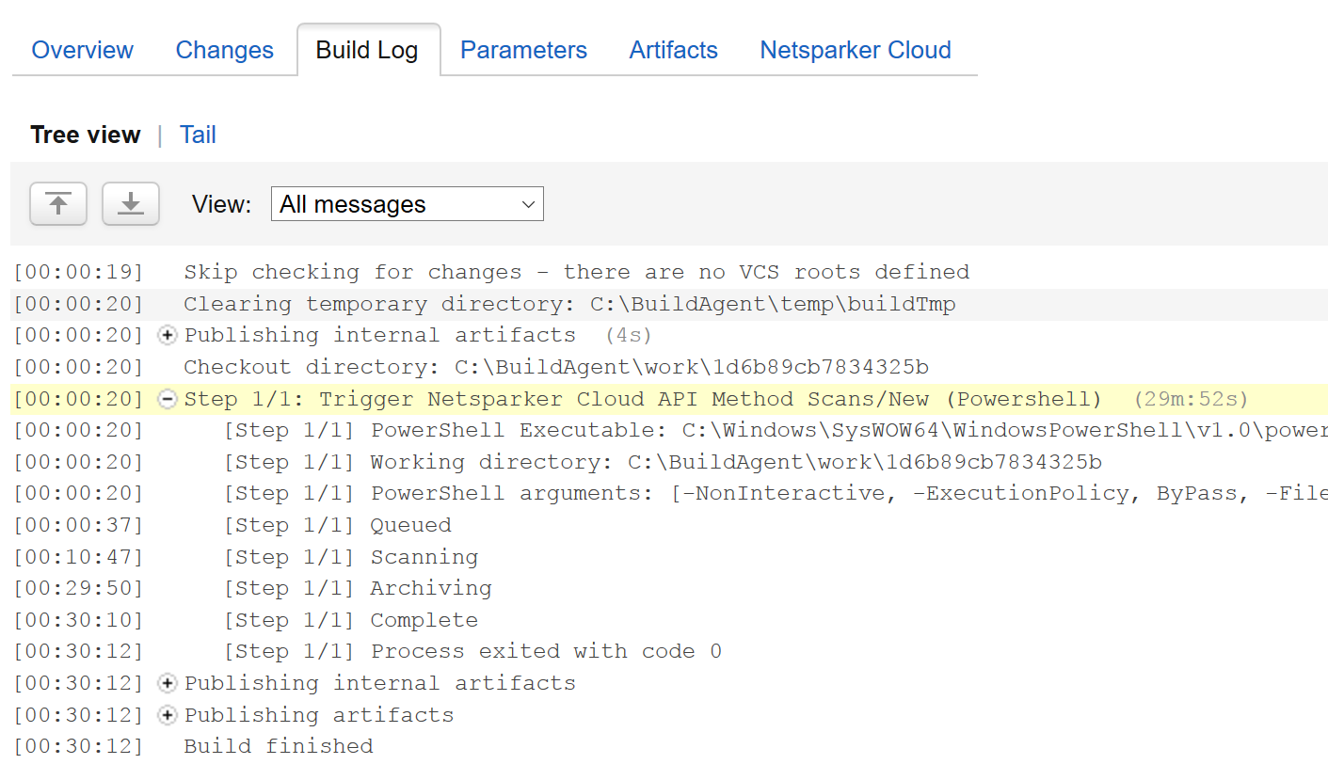Select the Build finished log line
1328x780 pixels.
point(282,745)
